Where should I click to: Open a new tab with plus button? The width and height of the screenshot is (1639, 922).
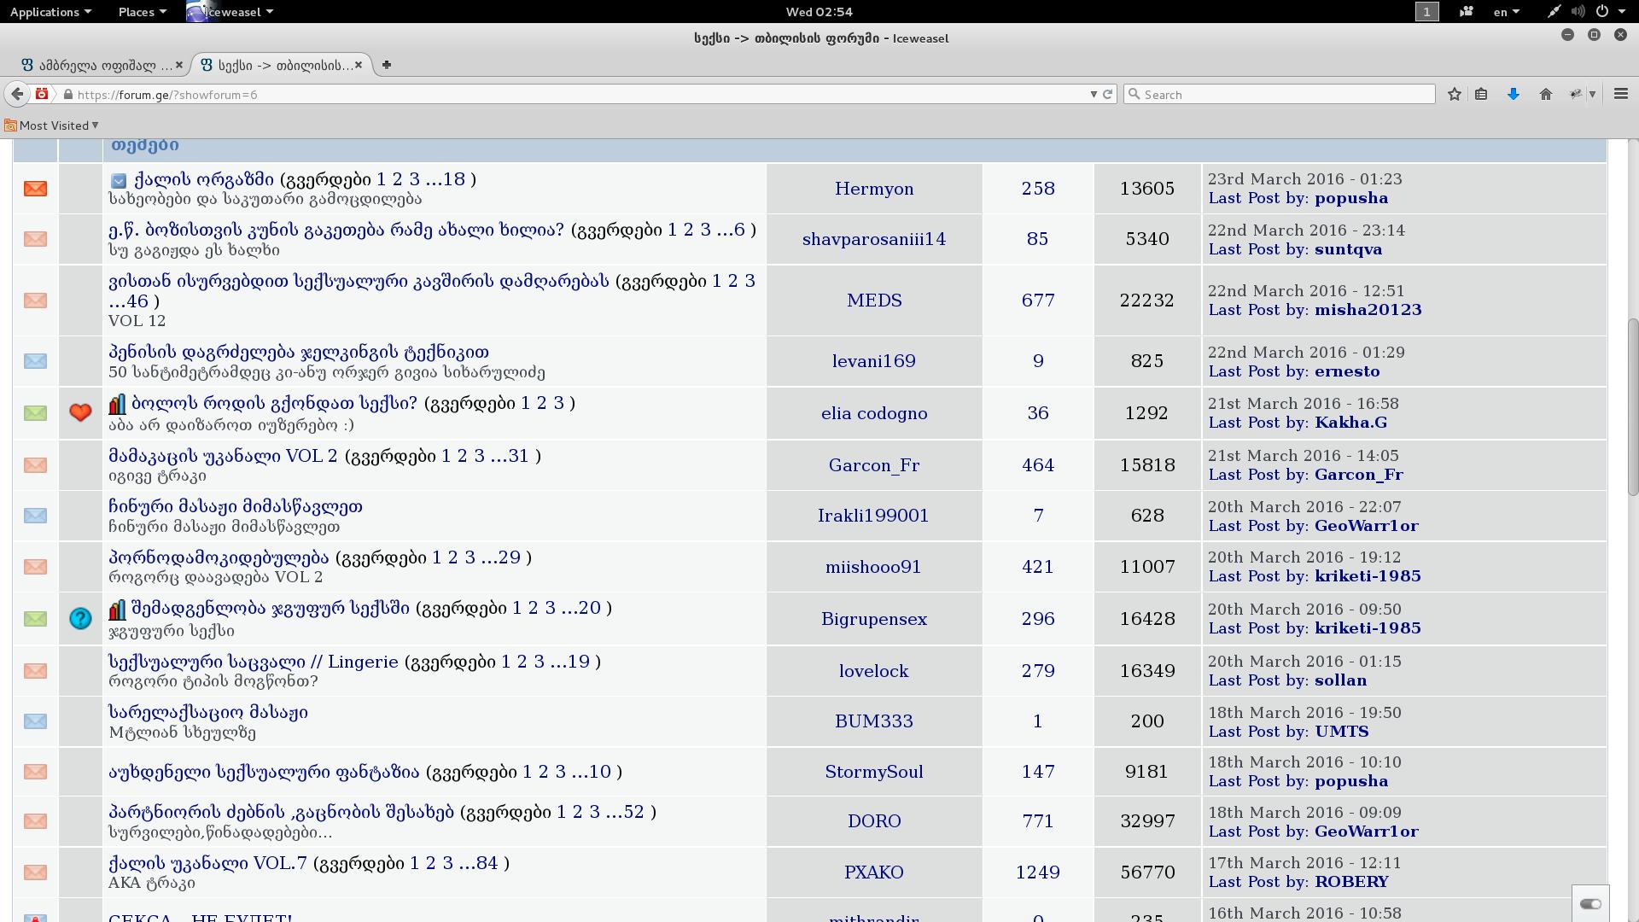click(x=387, y=65)
